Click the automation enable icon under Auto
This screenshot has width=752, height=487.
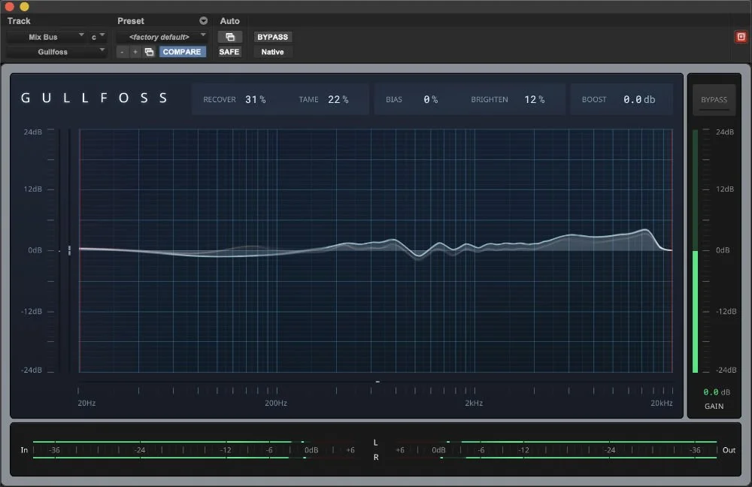pyautogui.click(x=230, y=36)
